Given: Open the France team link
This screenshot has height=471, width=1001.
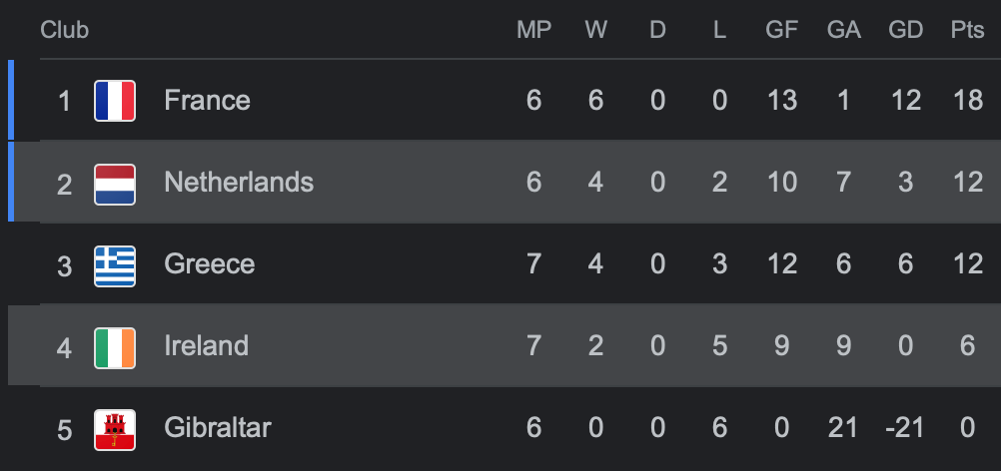Looking at the screenshot, I should pyautogui.click(x=207, y=101).
